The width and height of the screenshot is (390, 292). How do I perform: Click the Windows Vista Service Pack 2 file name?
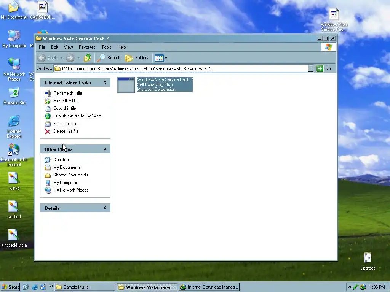pos(165,79)
